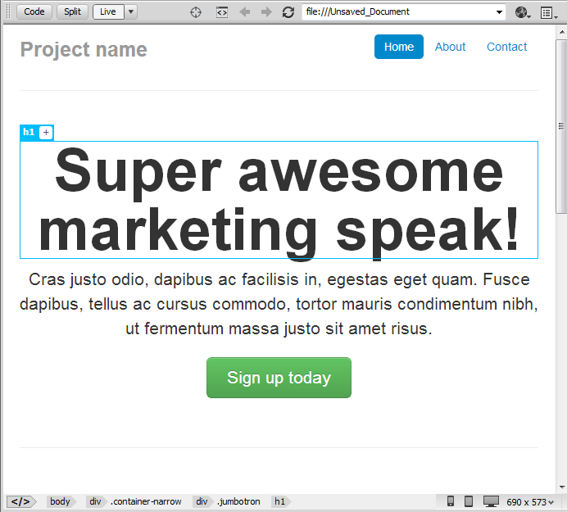The width and height of the screenshot is (567, 512).
Task: Open the address bar URL dropdown
Action: (499, 12)
